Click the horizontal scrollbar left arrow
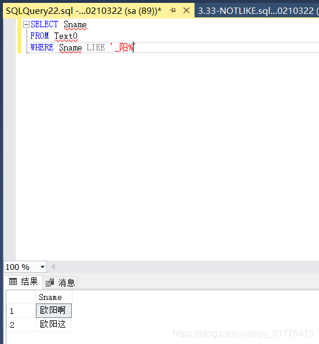Viewport: 319px width, 344px height. 53,267
